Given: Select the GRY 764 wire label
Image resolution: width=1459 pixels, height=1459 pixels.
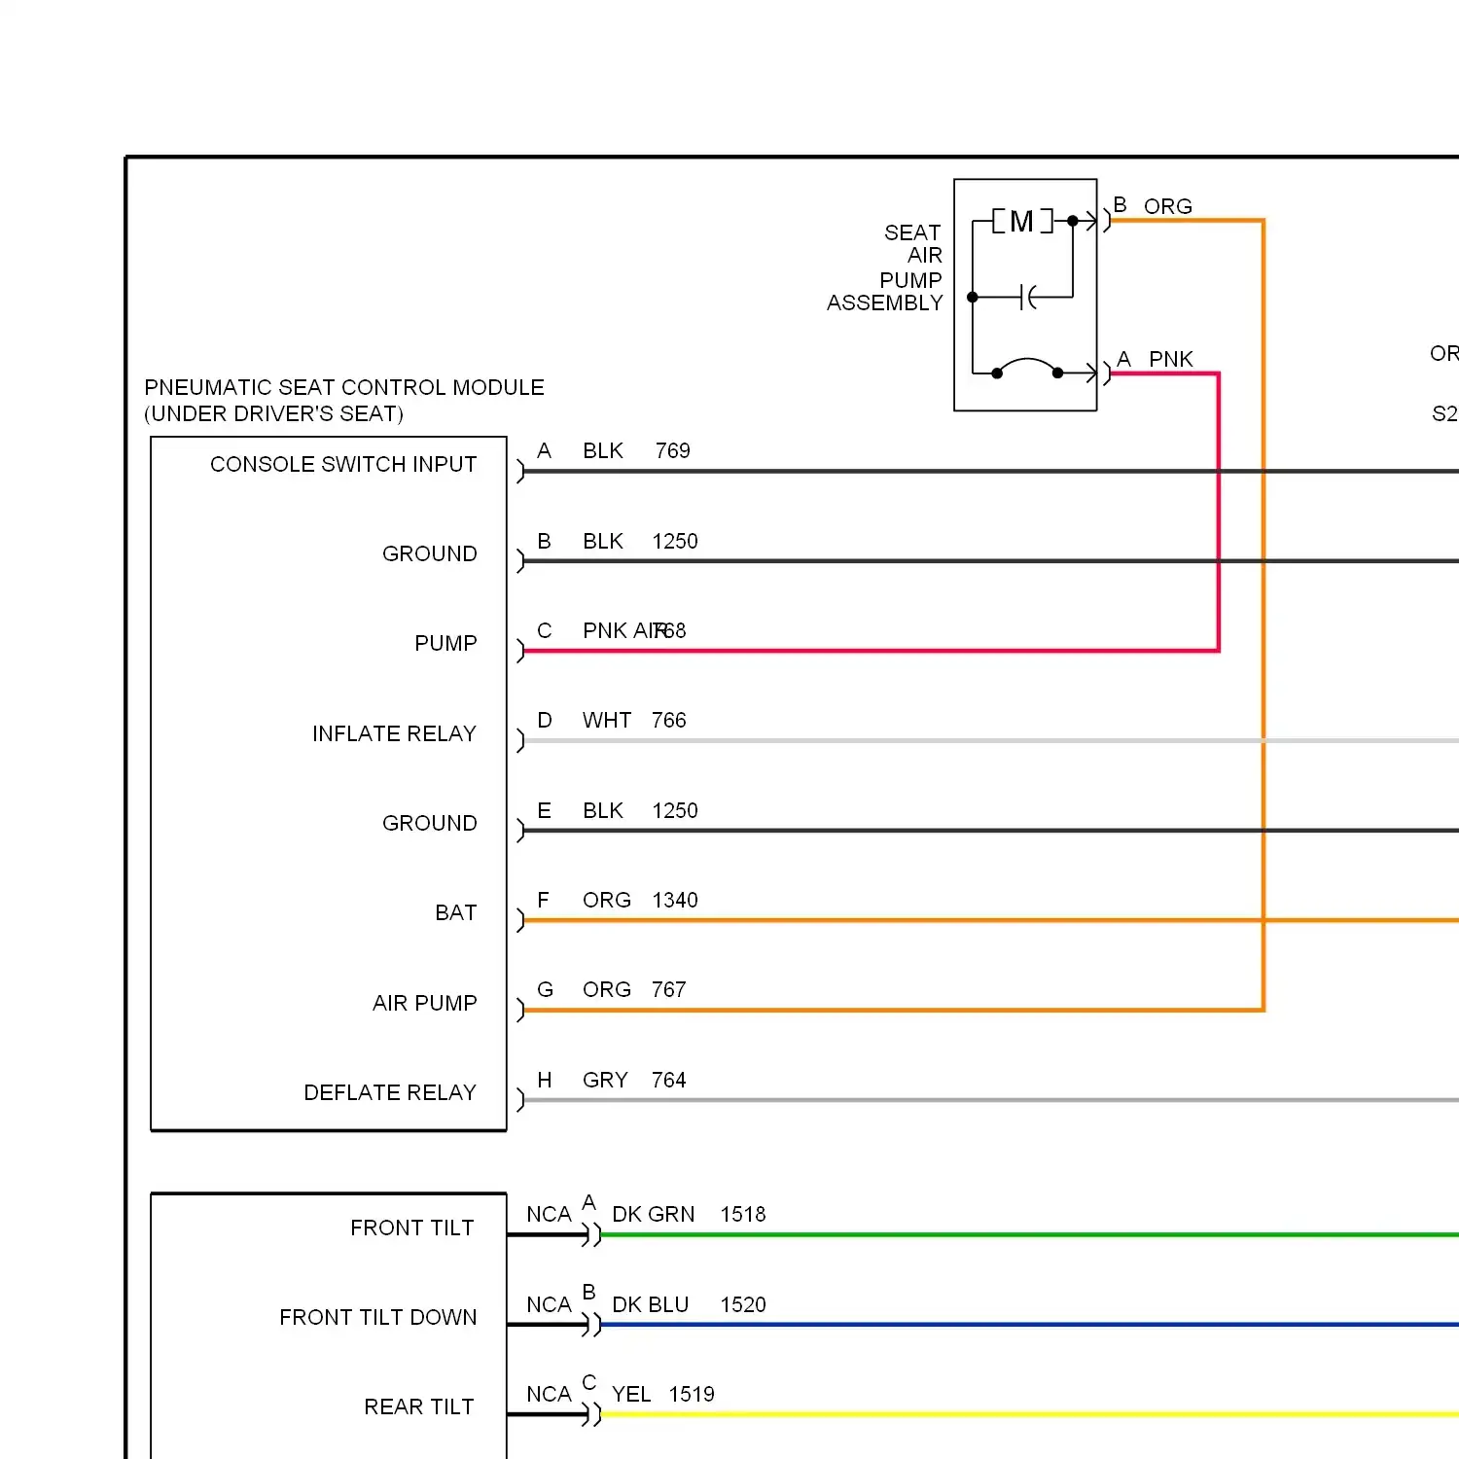Looking at the screenshot, I should pos(634,1080).
